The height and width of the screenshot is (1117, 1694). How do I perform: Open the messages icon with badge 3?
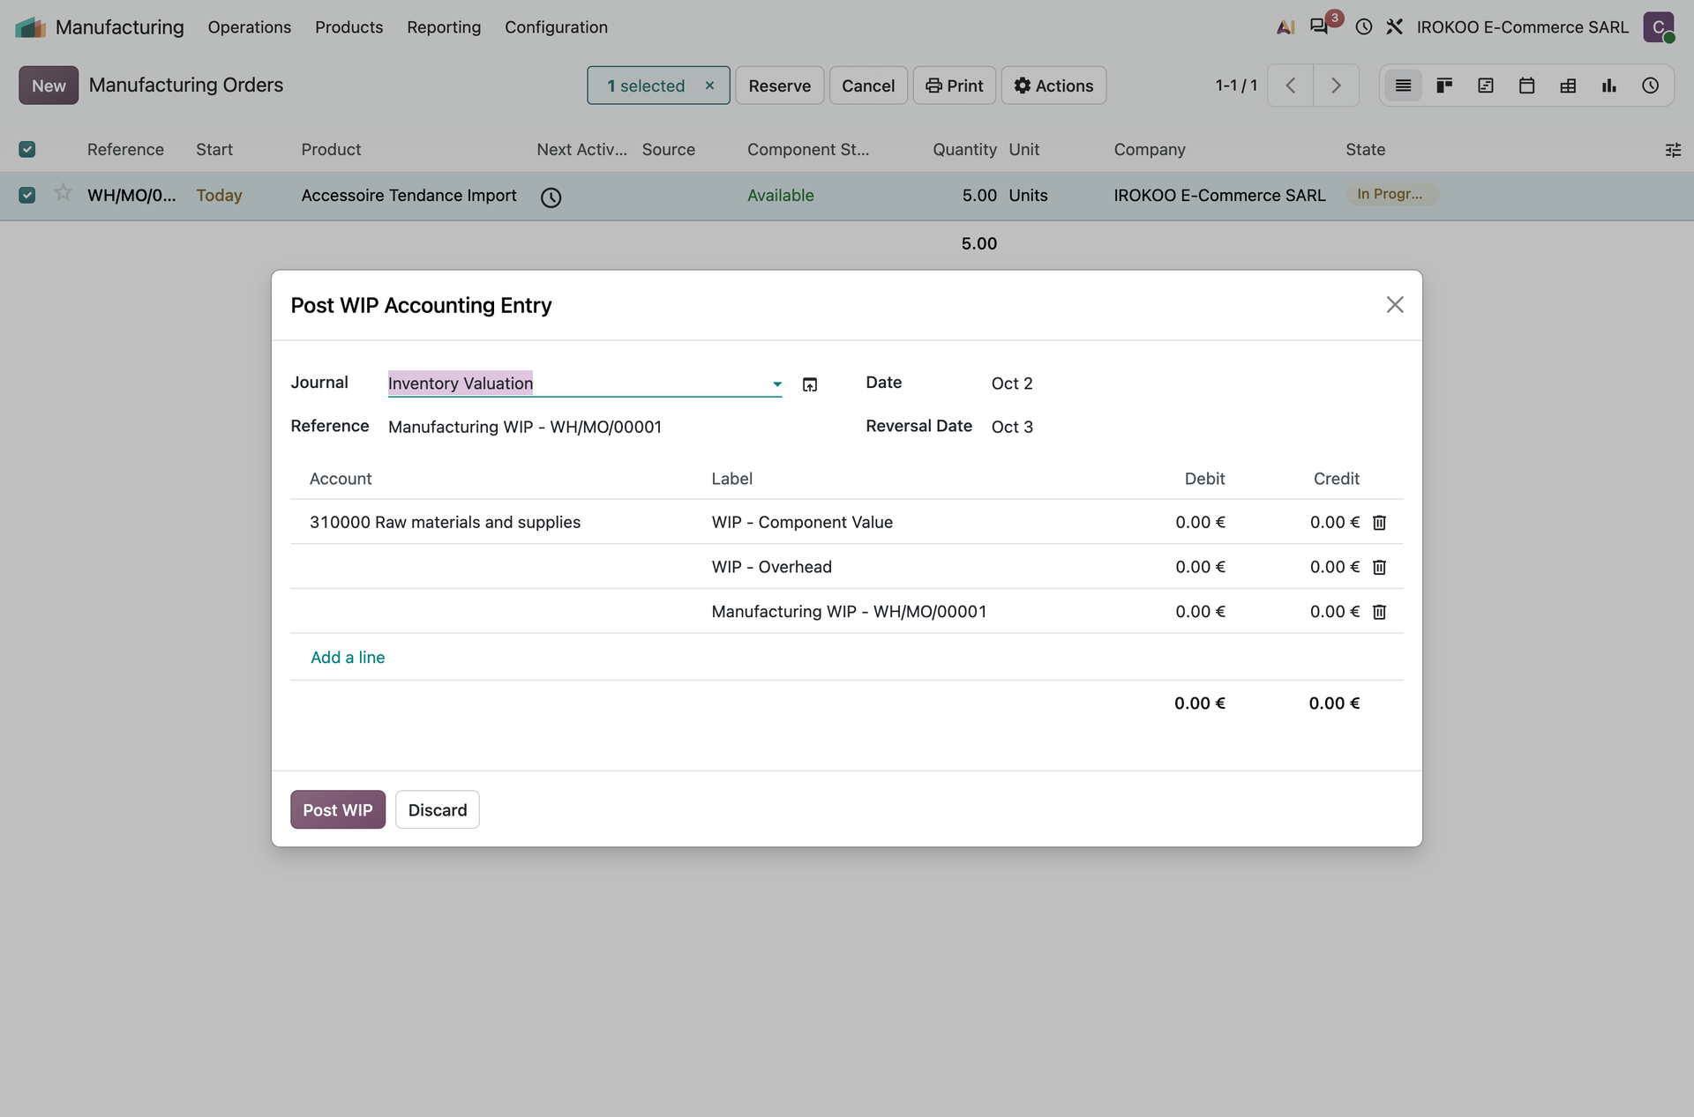[1321, 26]
